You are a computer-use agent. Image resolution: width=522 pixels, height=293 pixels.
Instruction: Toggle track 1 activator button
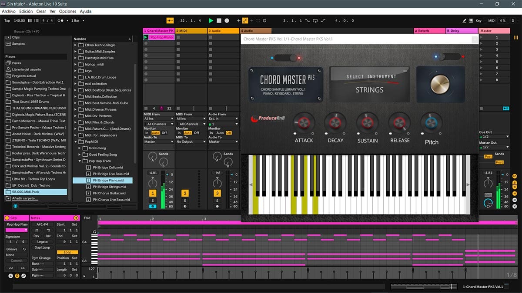pos(153,193)
